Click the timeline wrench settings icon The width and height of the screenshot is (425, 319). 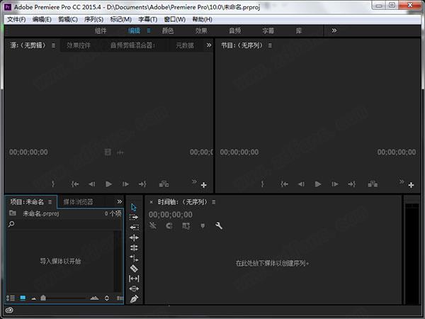(x=219, y=225)
